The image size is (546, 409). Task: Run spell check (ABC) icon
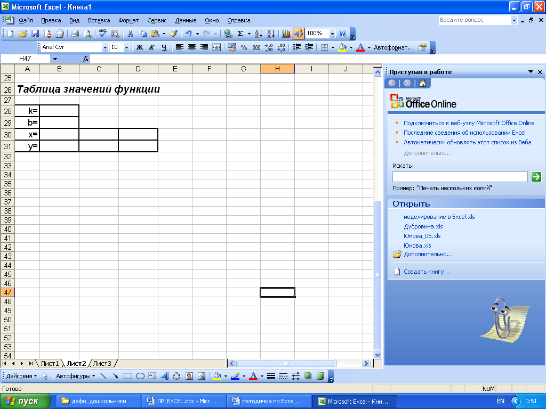[x=102, y=34]
